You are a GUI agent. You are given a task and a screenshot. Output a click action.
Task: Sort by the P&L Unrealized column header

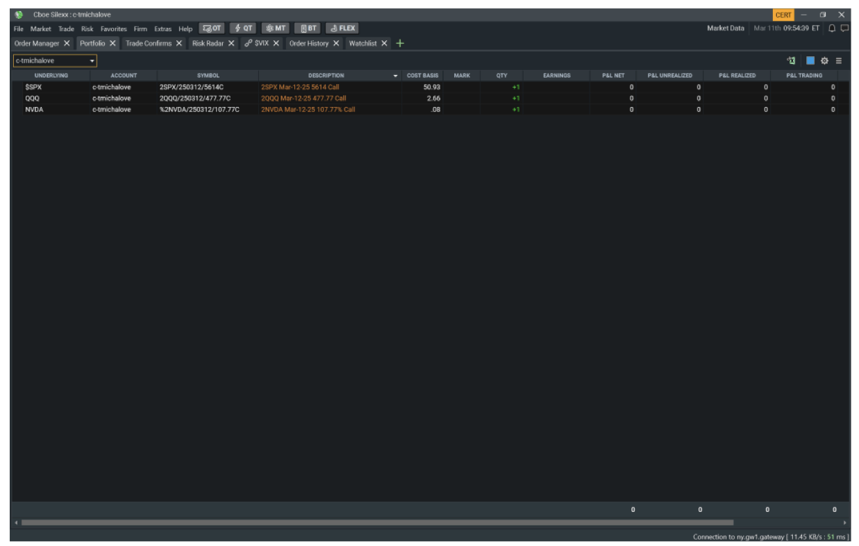[x=670, y=76]
